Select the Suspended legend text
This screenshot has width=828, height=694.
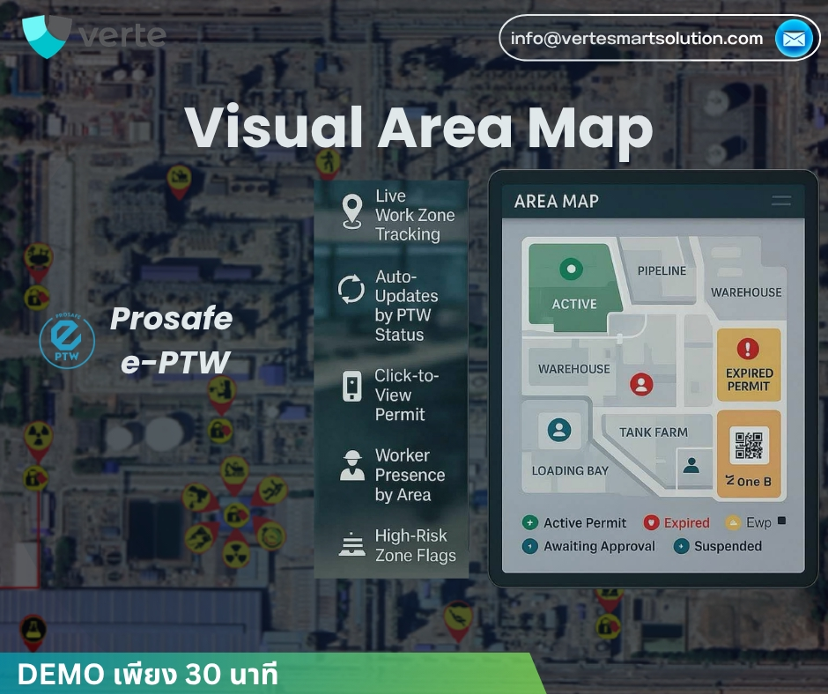coord(728,546)
